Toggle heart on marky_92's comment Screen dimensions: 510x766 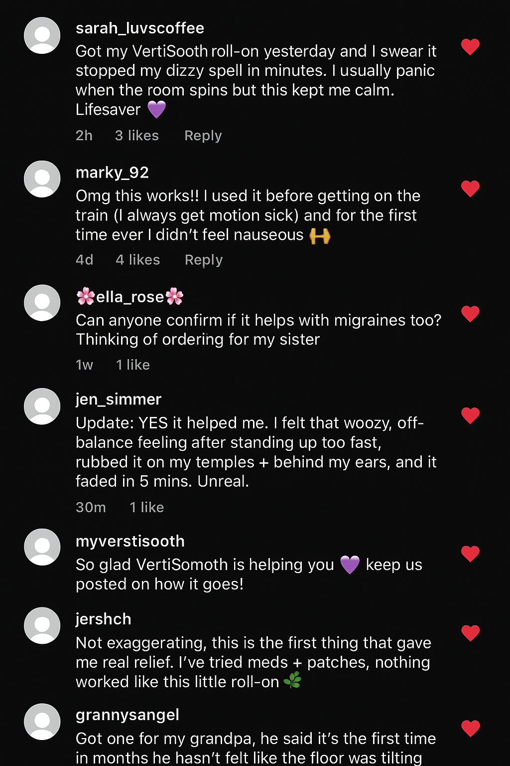click(x=470, y=189)
